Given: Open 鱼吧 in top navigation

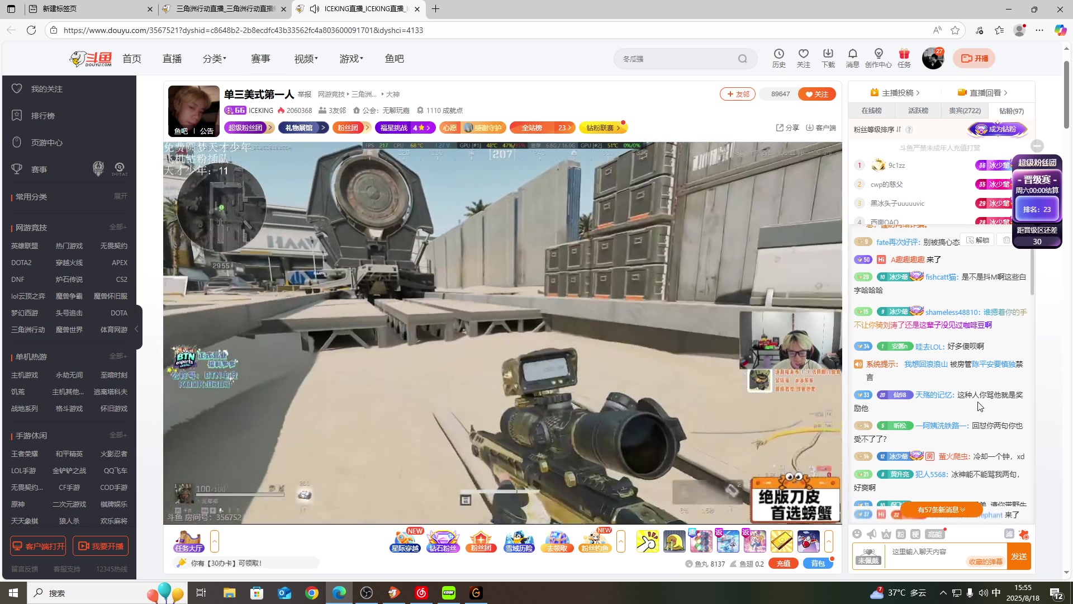Looking at the screenshot, I should [x=394, y=59].
